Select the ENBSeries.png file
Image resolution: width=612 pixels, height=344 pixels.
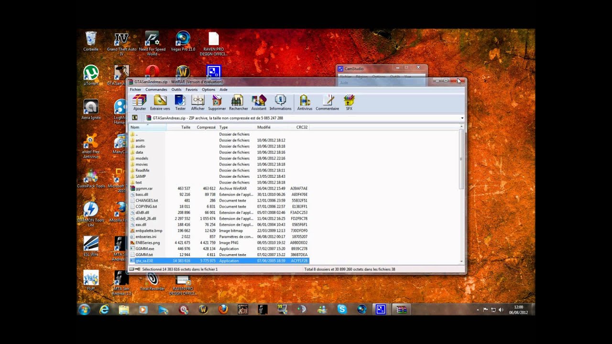pos(219,243)
